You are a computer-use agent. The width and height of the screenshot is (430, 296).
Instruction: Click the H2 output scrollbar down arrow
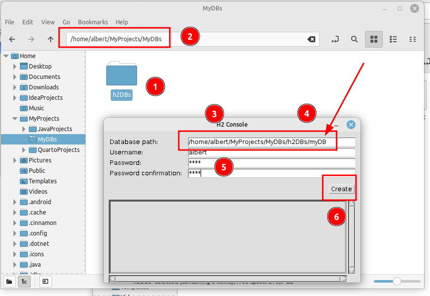click(x=352, y=271)
